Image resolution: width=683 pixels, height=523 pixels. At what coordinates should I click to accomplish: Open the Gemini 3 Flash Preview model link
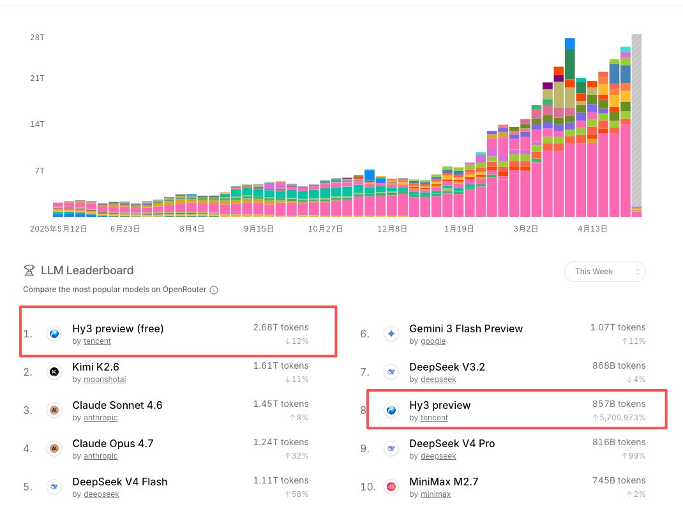466,328
